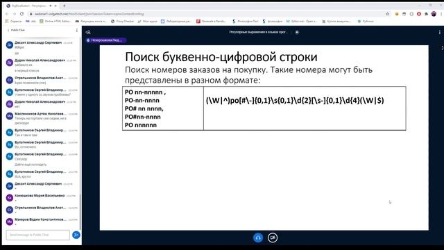The width and height of the screenshot is (444, 250).
Task: Reload the page with the browser refresh icon
Action: 22,14
